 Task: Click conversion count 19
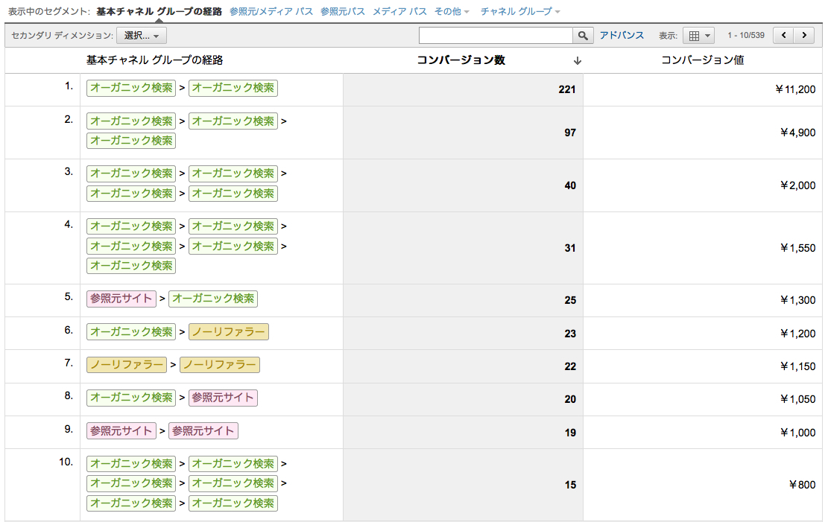(x=570, y=433)
